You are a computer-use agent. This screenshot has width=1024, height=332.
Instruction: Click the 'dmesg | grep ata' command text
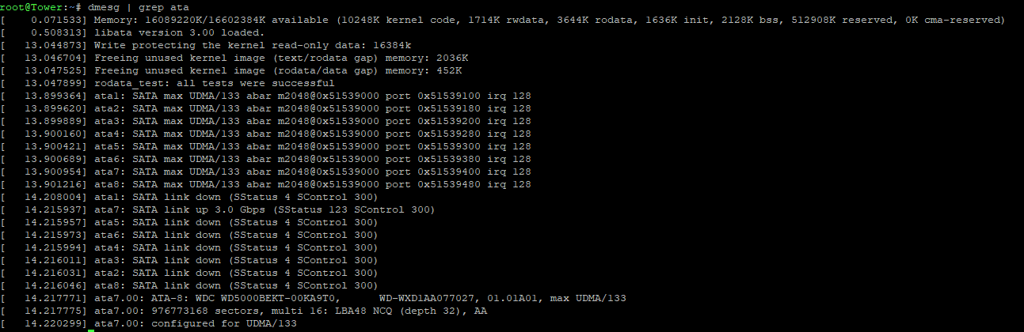139,7
